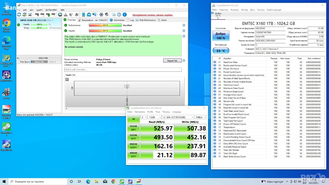This screenshot has width=329, height=185.
Task: Open Language menu in CrystalDiskMark
Action: [x=177, y=112]
